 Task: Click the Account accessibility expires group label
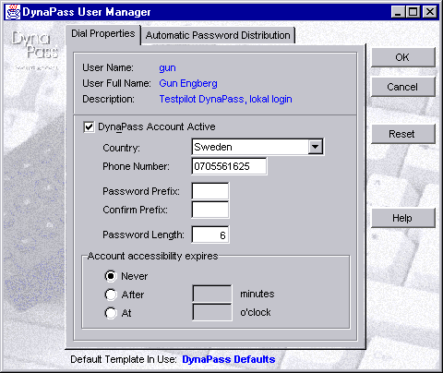152,256
